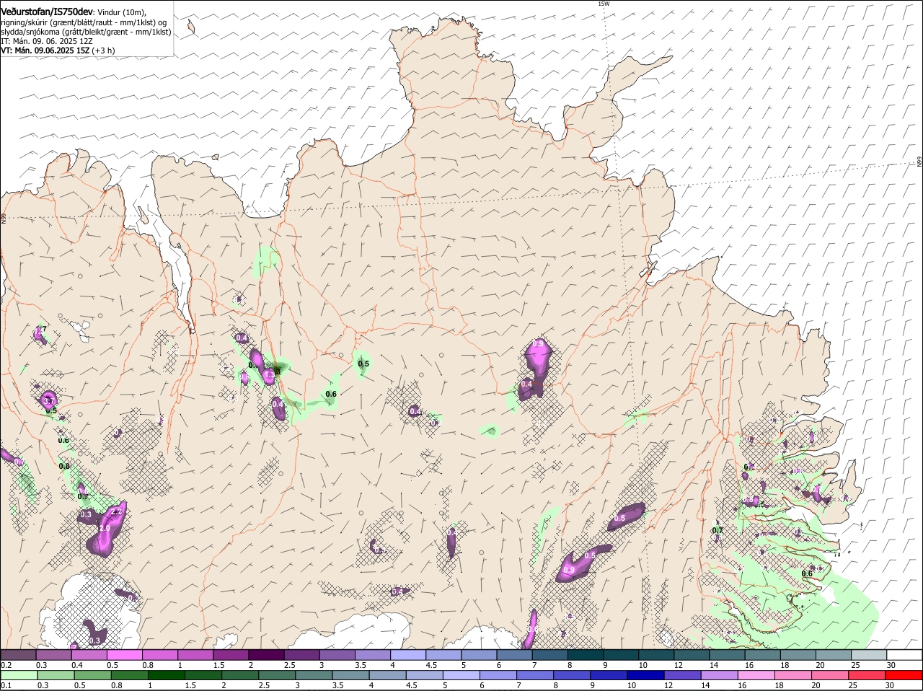Image resolution: width=923 pixels, height=691 pixels.
Task: Pick the bright pink 0.5–0.8 snow legend swatch
Action: click(124, 655)
